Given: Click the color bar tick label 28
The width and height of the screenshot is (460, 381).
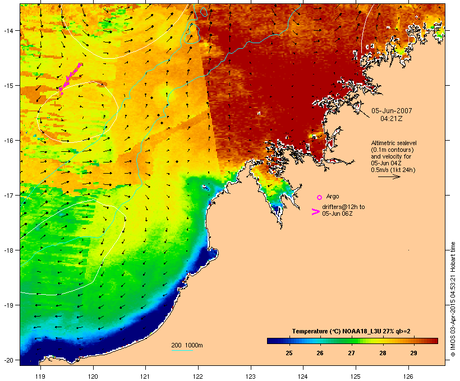Looking at the screenshot, I should 383,353.
